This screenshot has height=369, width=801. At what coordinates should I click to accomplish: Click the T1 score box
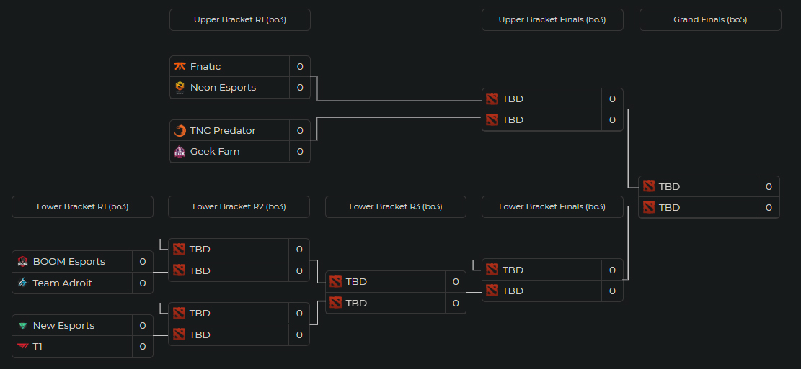pos(143,346)
